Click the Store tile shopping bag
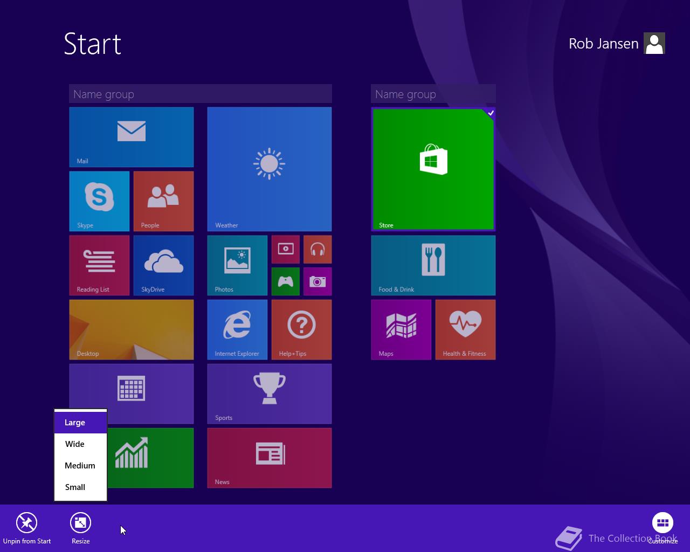Image resolution: width=690 pixels, height=552 pixels. (433, 160)
